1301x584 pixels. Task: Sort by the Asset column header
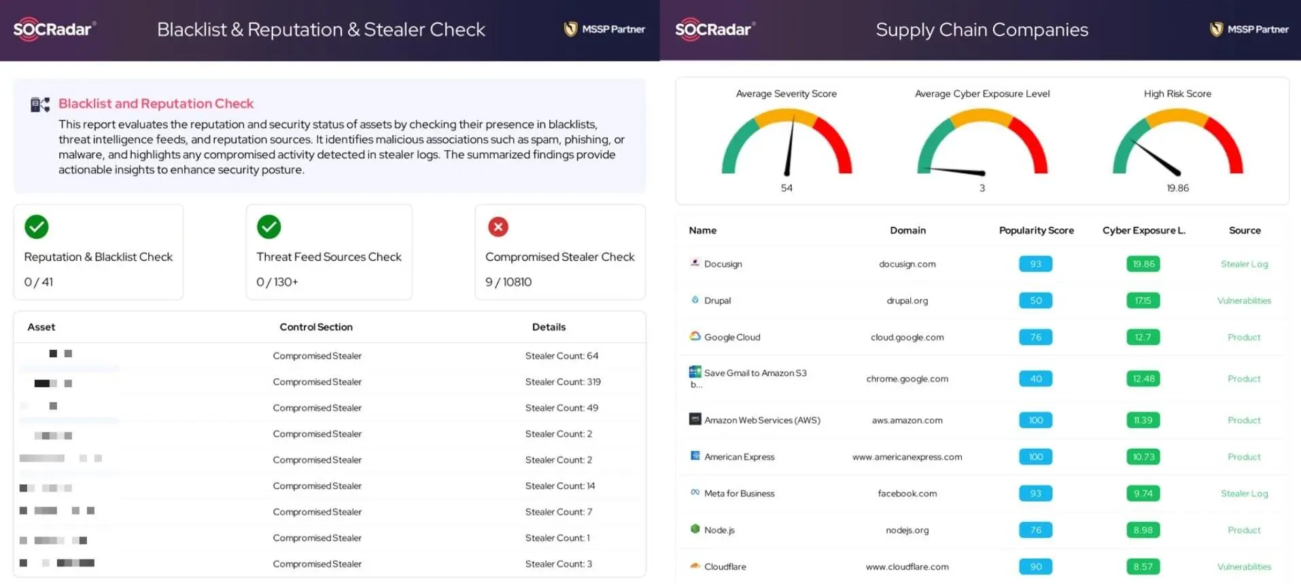click(x=41, y=327)
